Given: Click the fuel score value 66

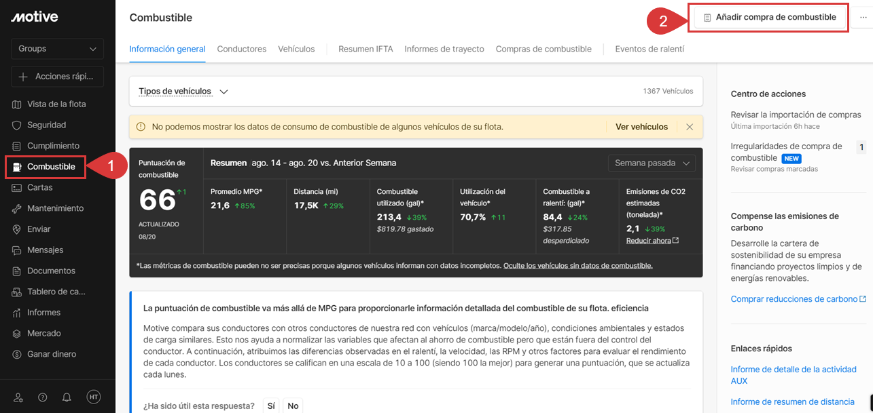Looking at the screenshot, I should (x=158, y=201).
